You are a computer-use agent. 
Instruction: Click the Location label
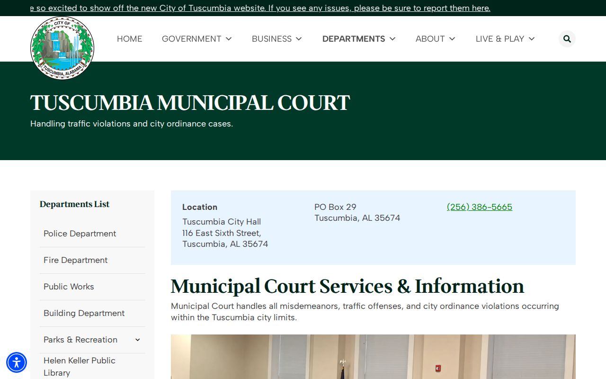click(x=200, y=207)
